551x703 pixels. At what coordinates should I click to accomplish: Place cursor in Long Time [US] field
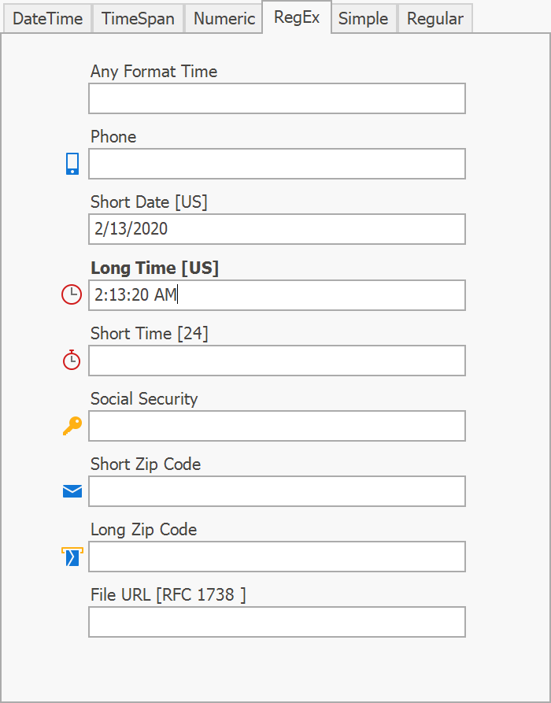pyautogui.click(x=276, y=295)
